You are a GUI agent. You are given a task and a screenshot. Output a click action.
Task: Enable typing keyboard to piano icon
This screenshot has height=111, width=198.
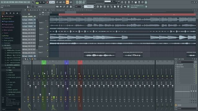[57, 6]
